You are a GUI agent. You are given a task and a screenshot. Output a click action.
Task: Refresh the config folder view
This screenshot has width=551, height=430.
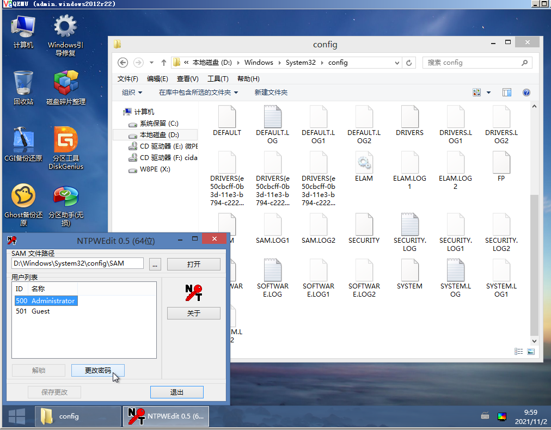[409, 63]
